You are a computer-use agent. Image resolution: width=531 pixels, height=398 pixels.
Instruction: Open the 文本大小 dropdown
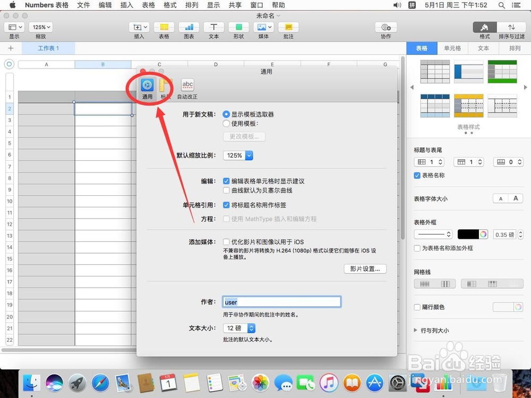[238, 328]
